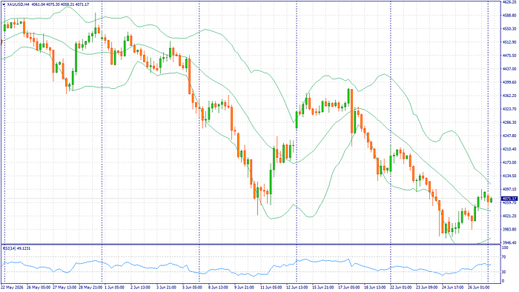Click the 9 Jun 21:00 time label
The image size is (519, 292).
pyautogui.click(x=244, y=288)
